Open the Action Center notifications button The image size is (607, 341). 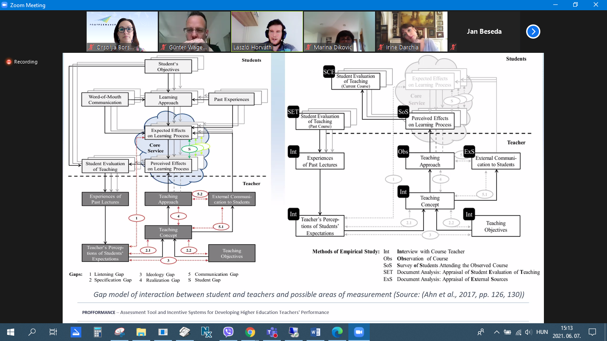tap(592, 332)
